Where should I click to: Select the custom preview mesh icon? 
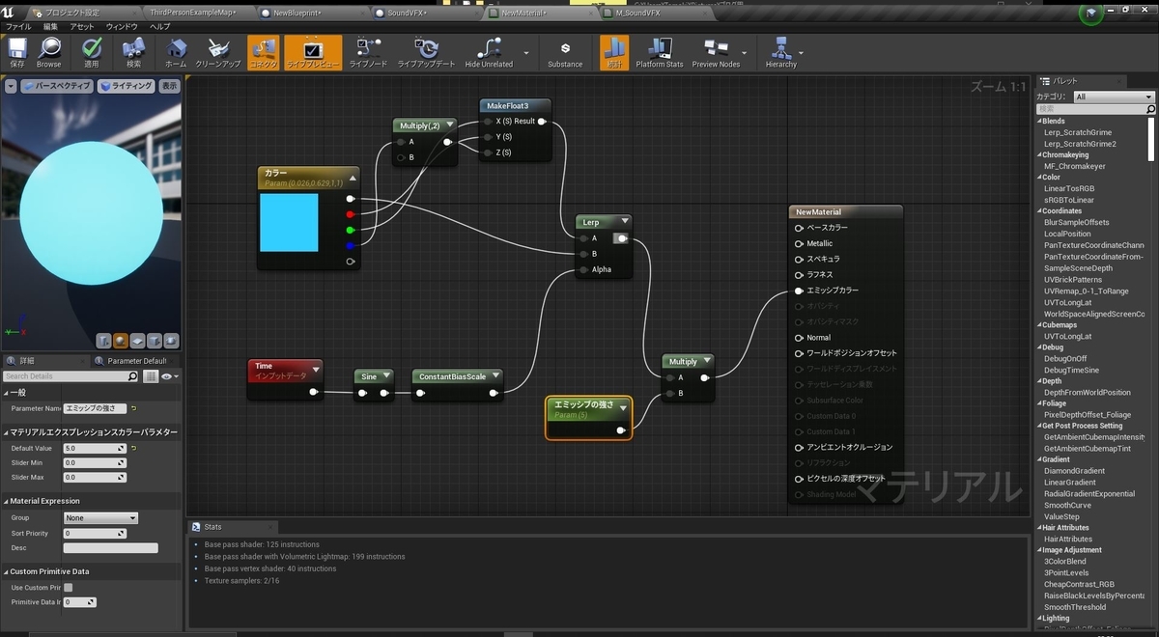(170, 340)
